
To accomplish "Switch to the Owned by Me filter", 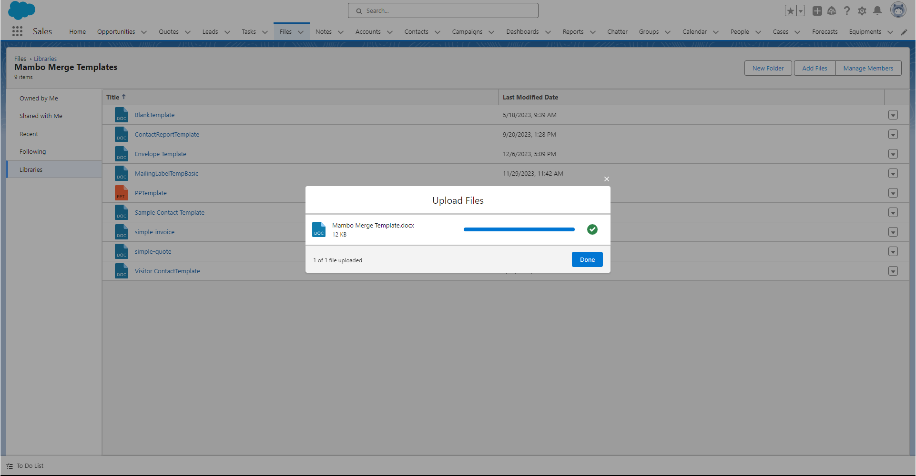I will point(39,98).
